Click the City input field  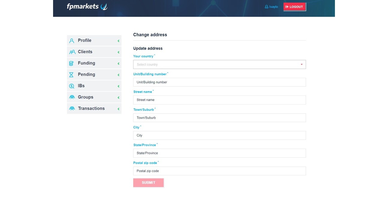click(219, 135)
